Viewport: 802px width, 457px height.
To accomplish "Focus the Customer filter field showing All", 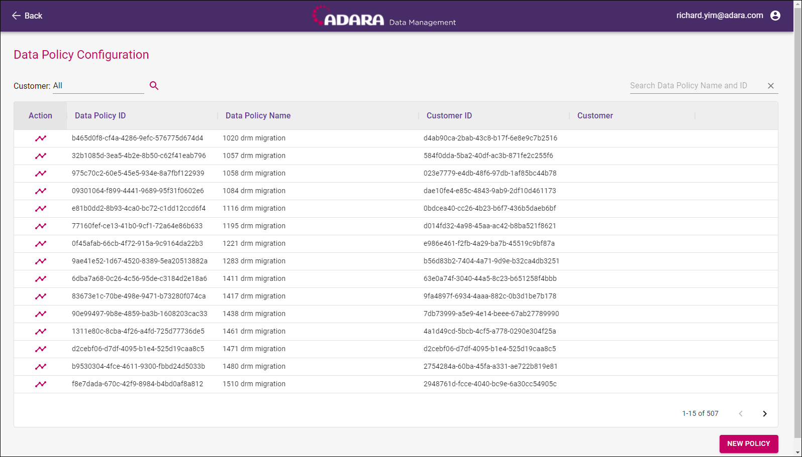I will tap(98, 86).
